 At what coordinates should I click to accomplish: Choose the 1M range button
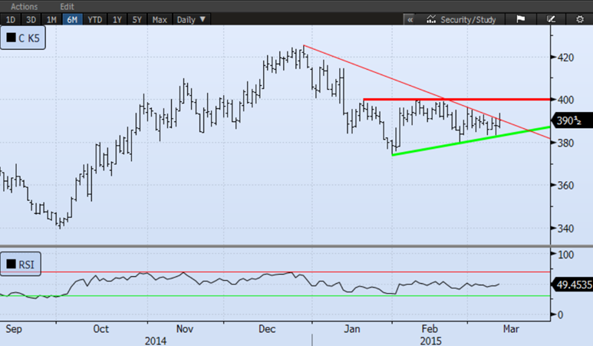(51, 19)
